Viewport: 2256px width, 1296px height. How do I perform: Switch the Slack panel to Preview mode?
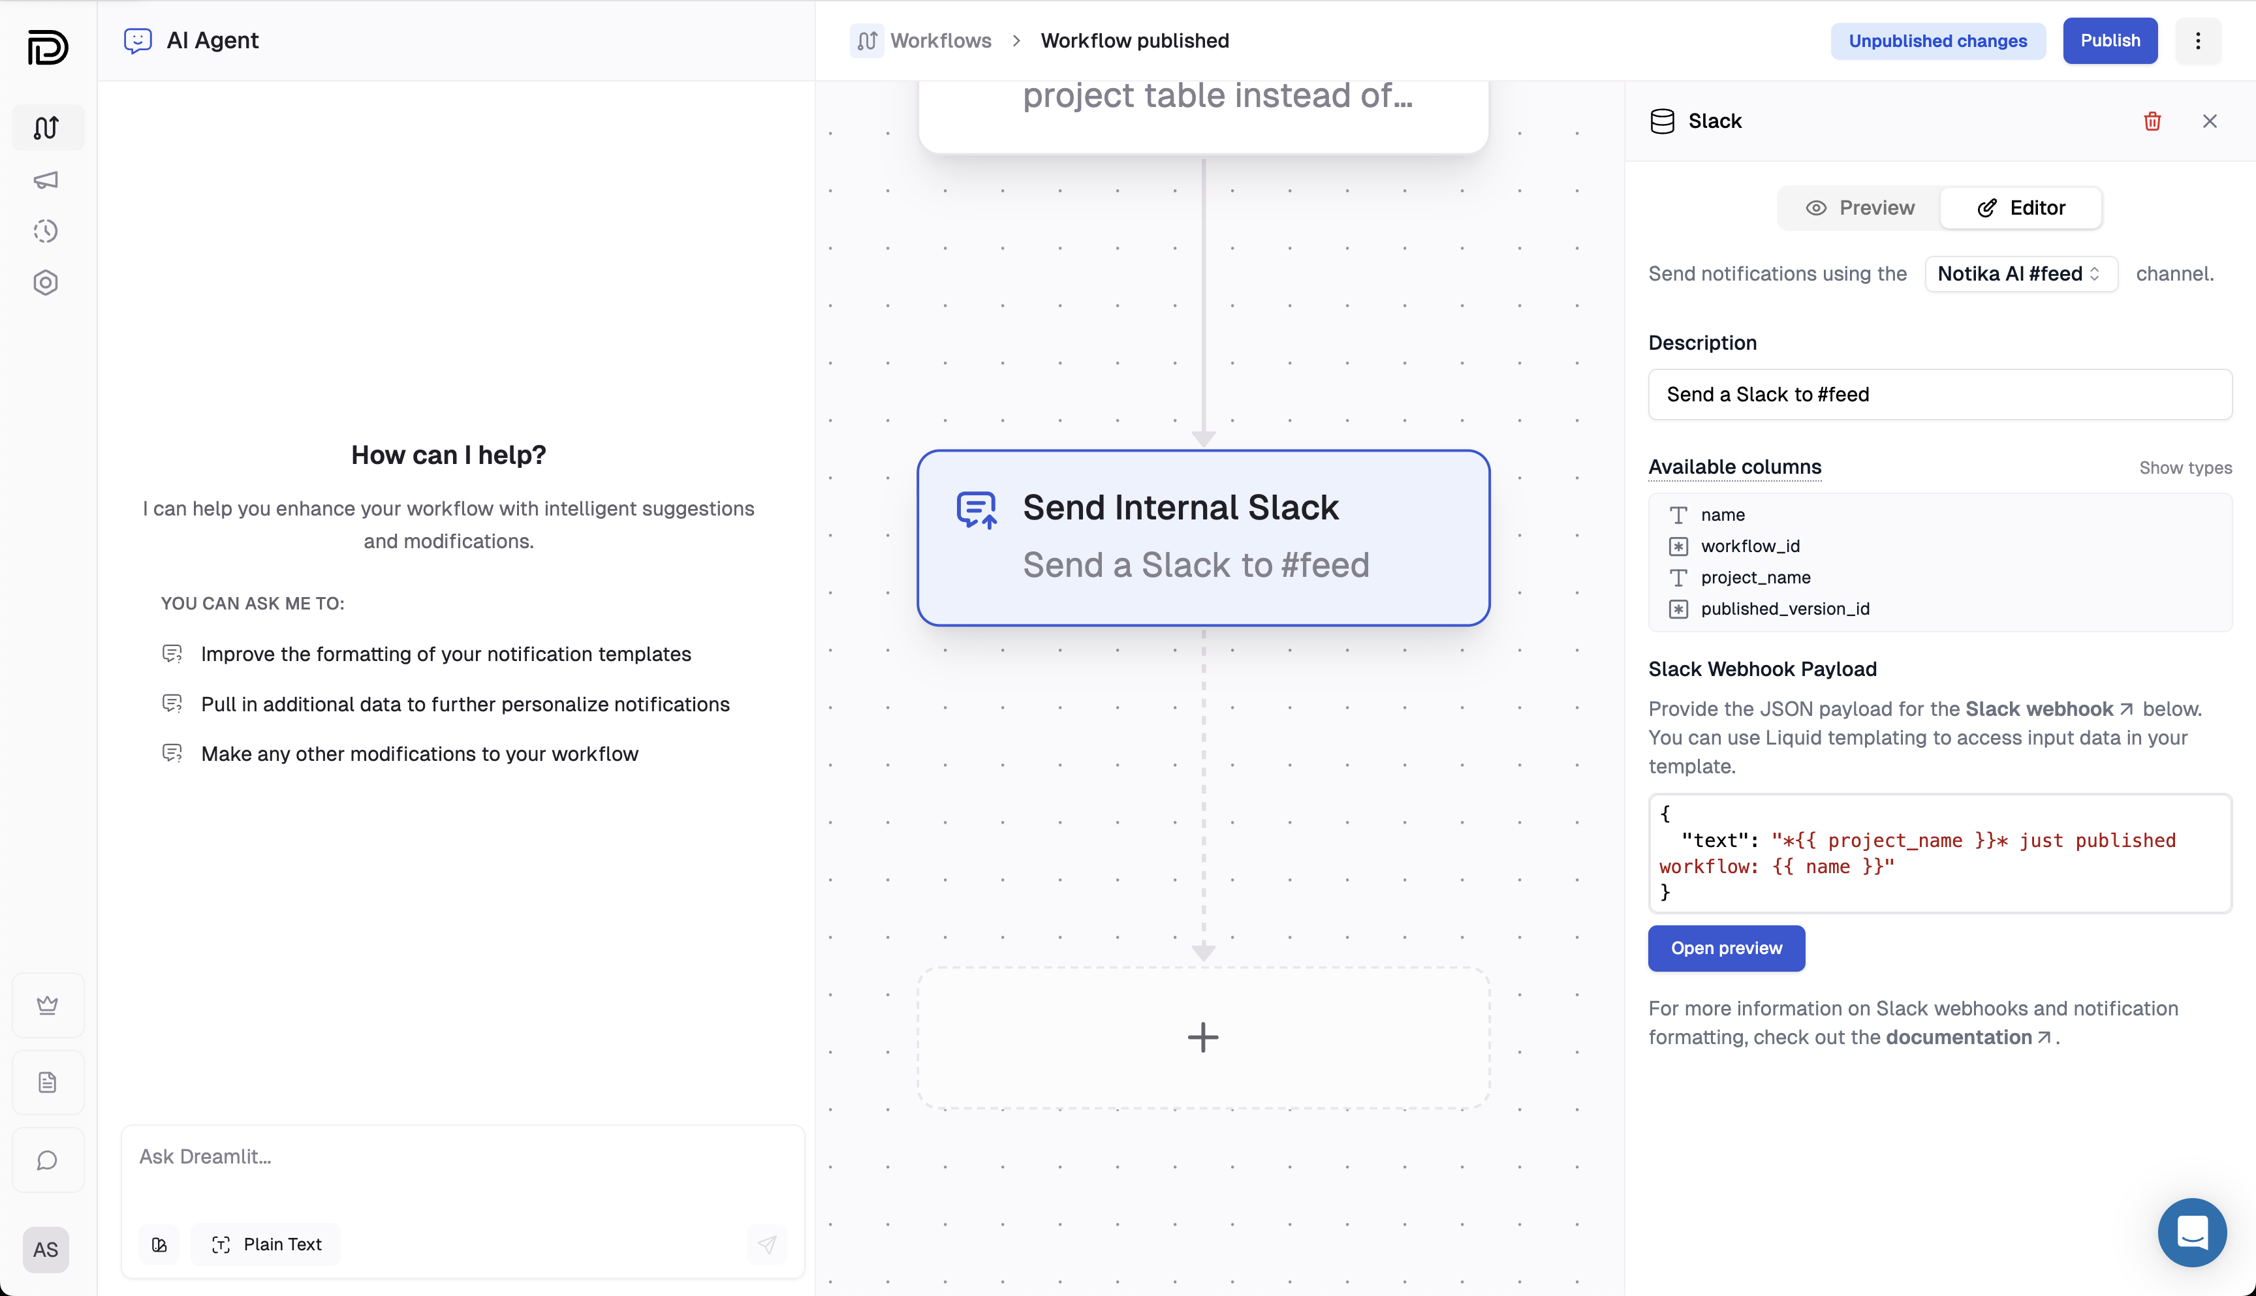pos(1860,208)
